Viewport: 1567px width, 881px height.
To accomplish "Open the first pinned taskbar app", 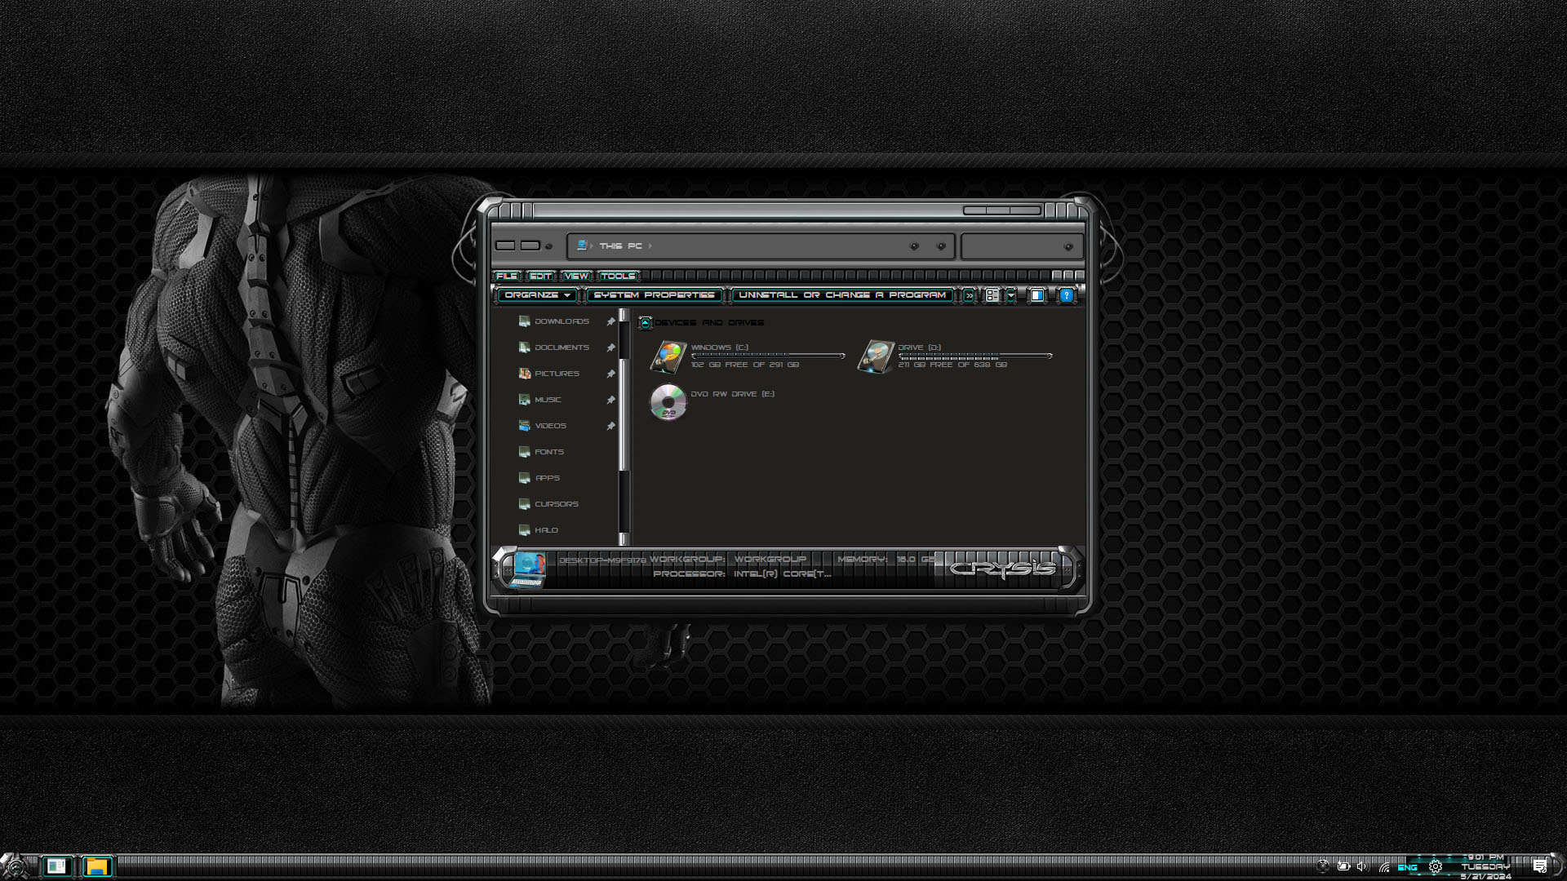I will (x=56, y=866).
